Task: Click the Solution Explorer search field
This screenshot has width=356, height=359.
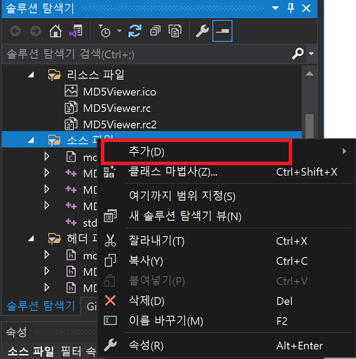Action: tap(147, 54)
